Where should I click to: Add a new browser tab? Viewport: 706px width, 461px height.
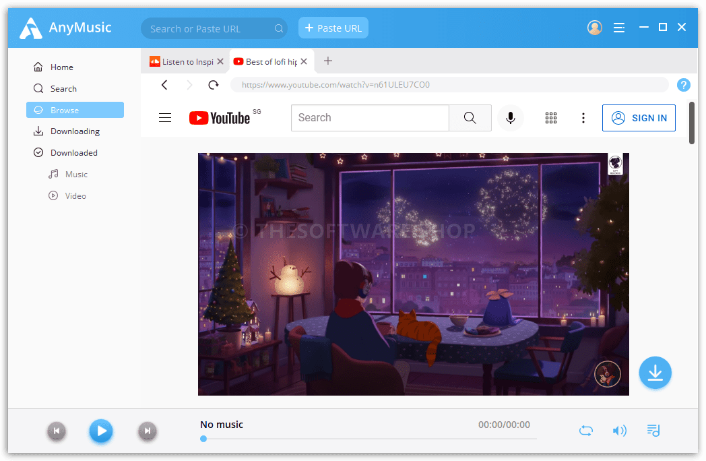[x=328, y=61]
